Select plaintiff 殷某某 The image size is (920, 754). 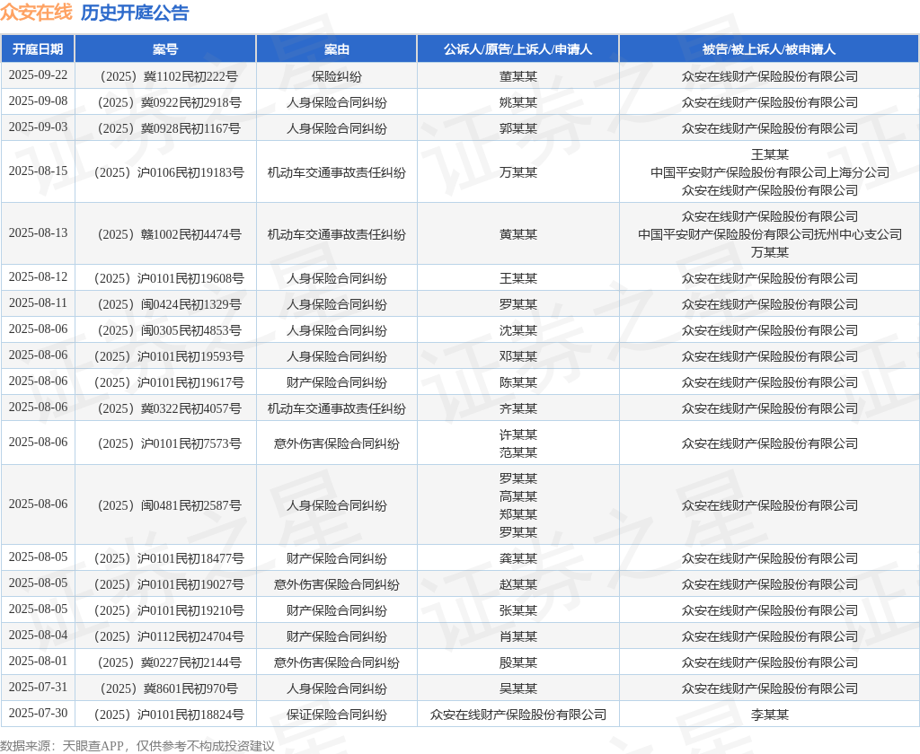pyautogui.click(x=518, y=663)
